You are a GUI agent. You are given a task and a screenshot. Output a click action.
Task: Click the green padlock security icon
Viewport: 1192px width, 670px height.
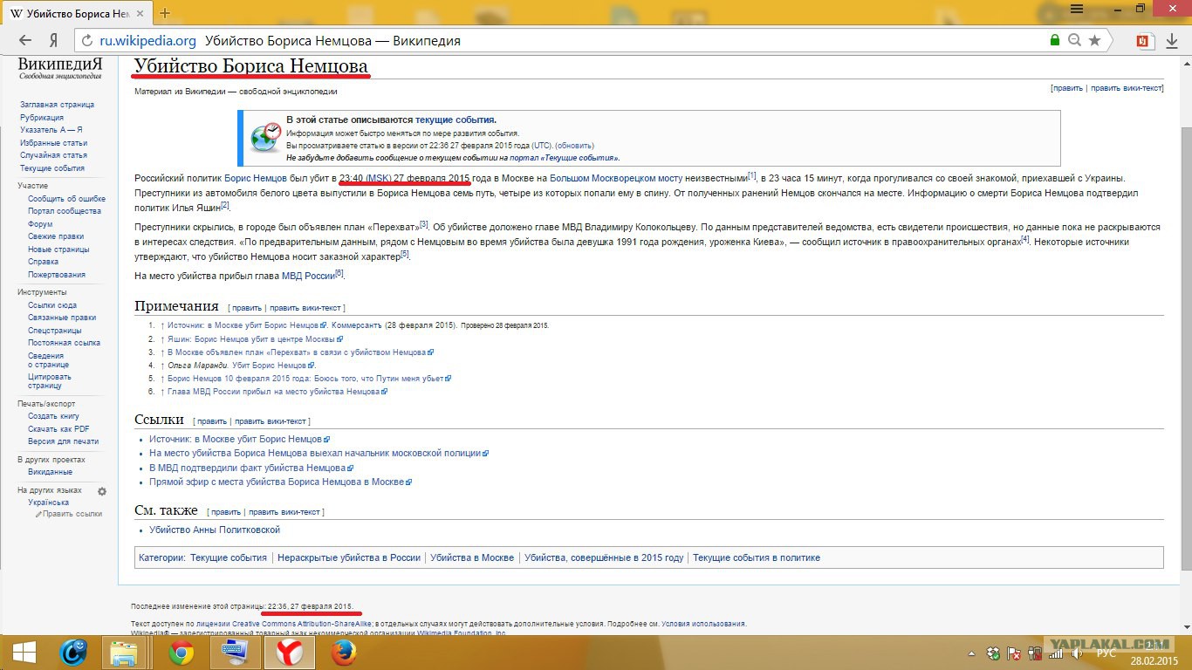click(x=1055, y=40)
